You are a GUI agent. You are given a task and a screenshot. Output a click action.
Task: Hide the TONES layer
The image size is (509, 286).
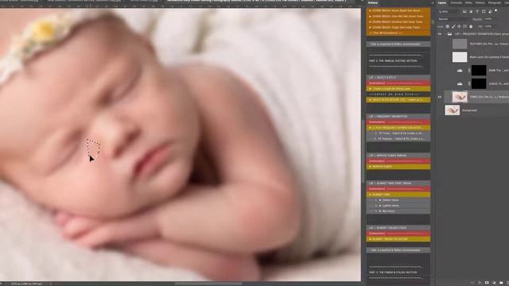tap(440, 97)
